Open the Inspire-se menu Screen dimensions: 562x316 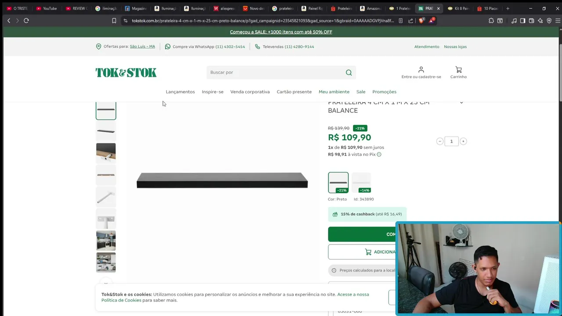[213, 92]
